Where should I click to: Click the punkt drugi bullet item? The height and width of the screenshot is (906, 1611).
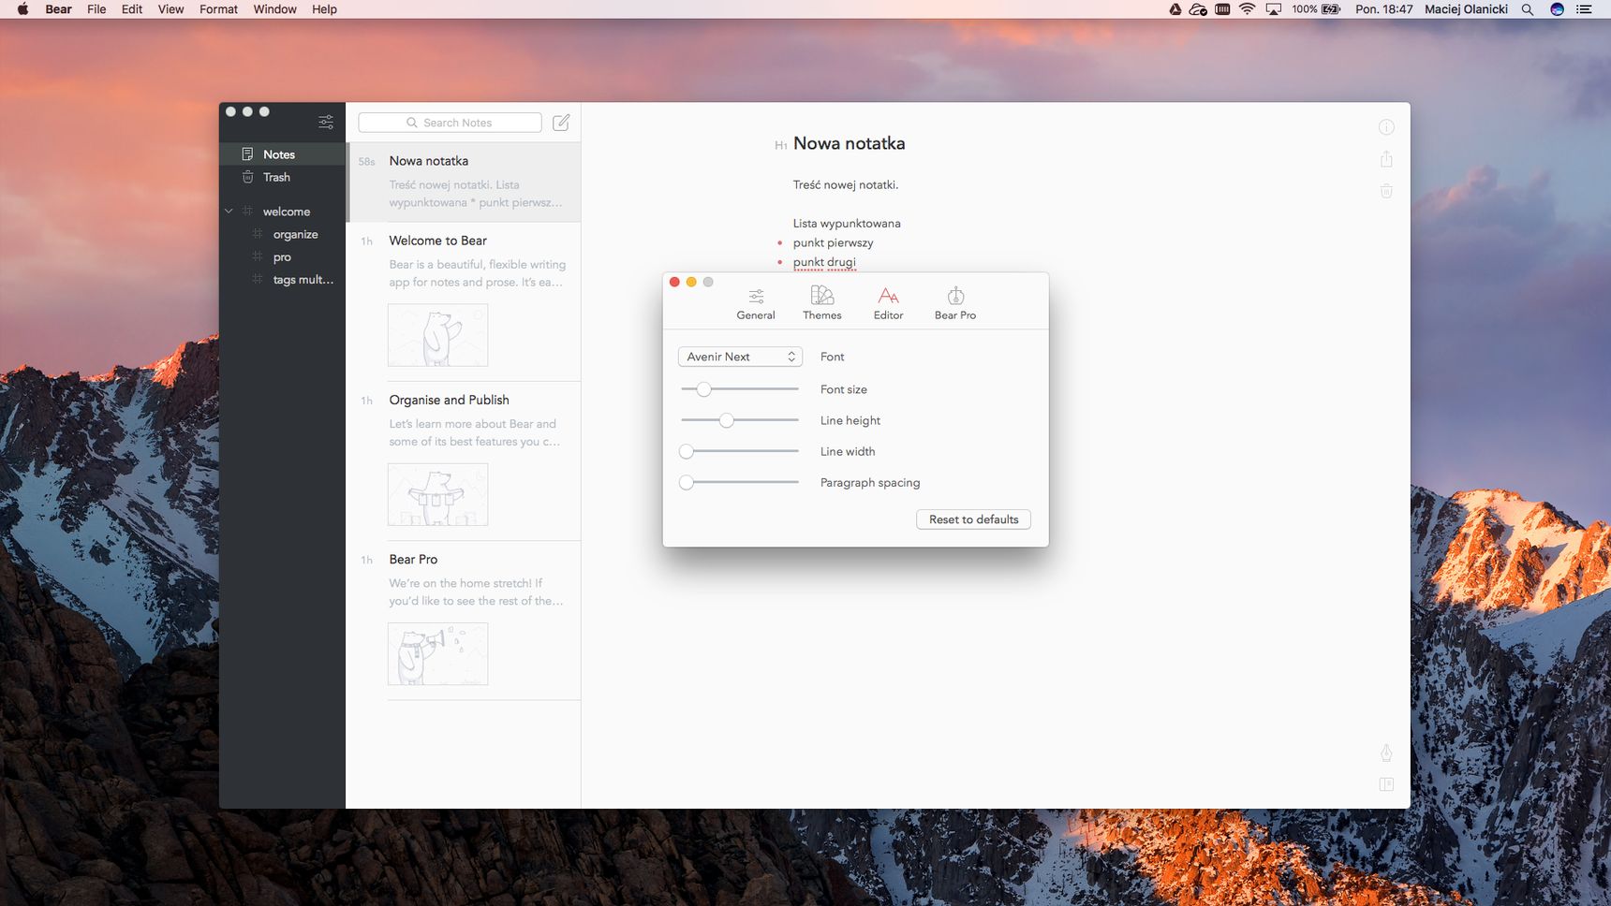[x=824, y=262]
